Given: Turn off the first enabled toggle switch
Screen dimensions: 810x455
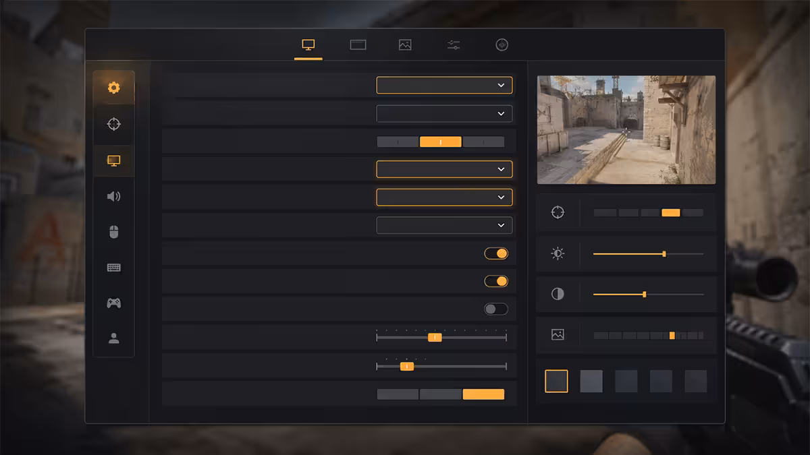Looking at the screenshot, I should click(x=496, y=253).
